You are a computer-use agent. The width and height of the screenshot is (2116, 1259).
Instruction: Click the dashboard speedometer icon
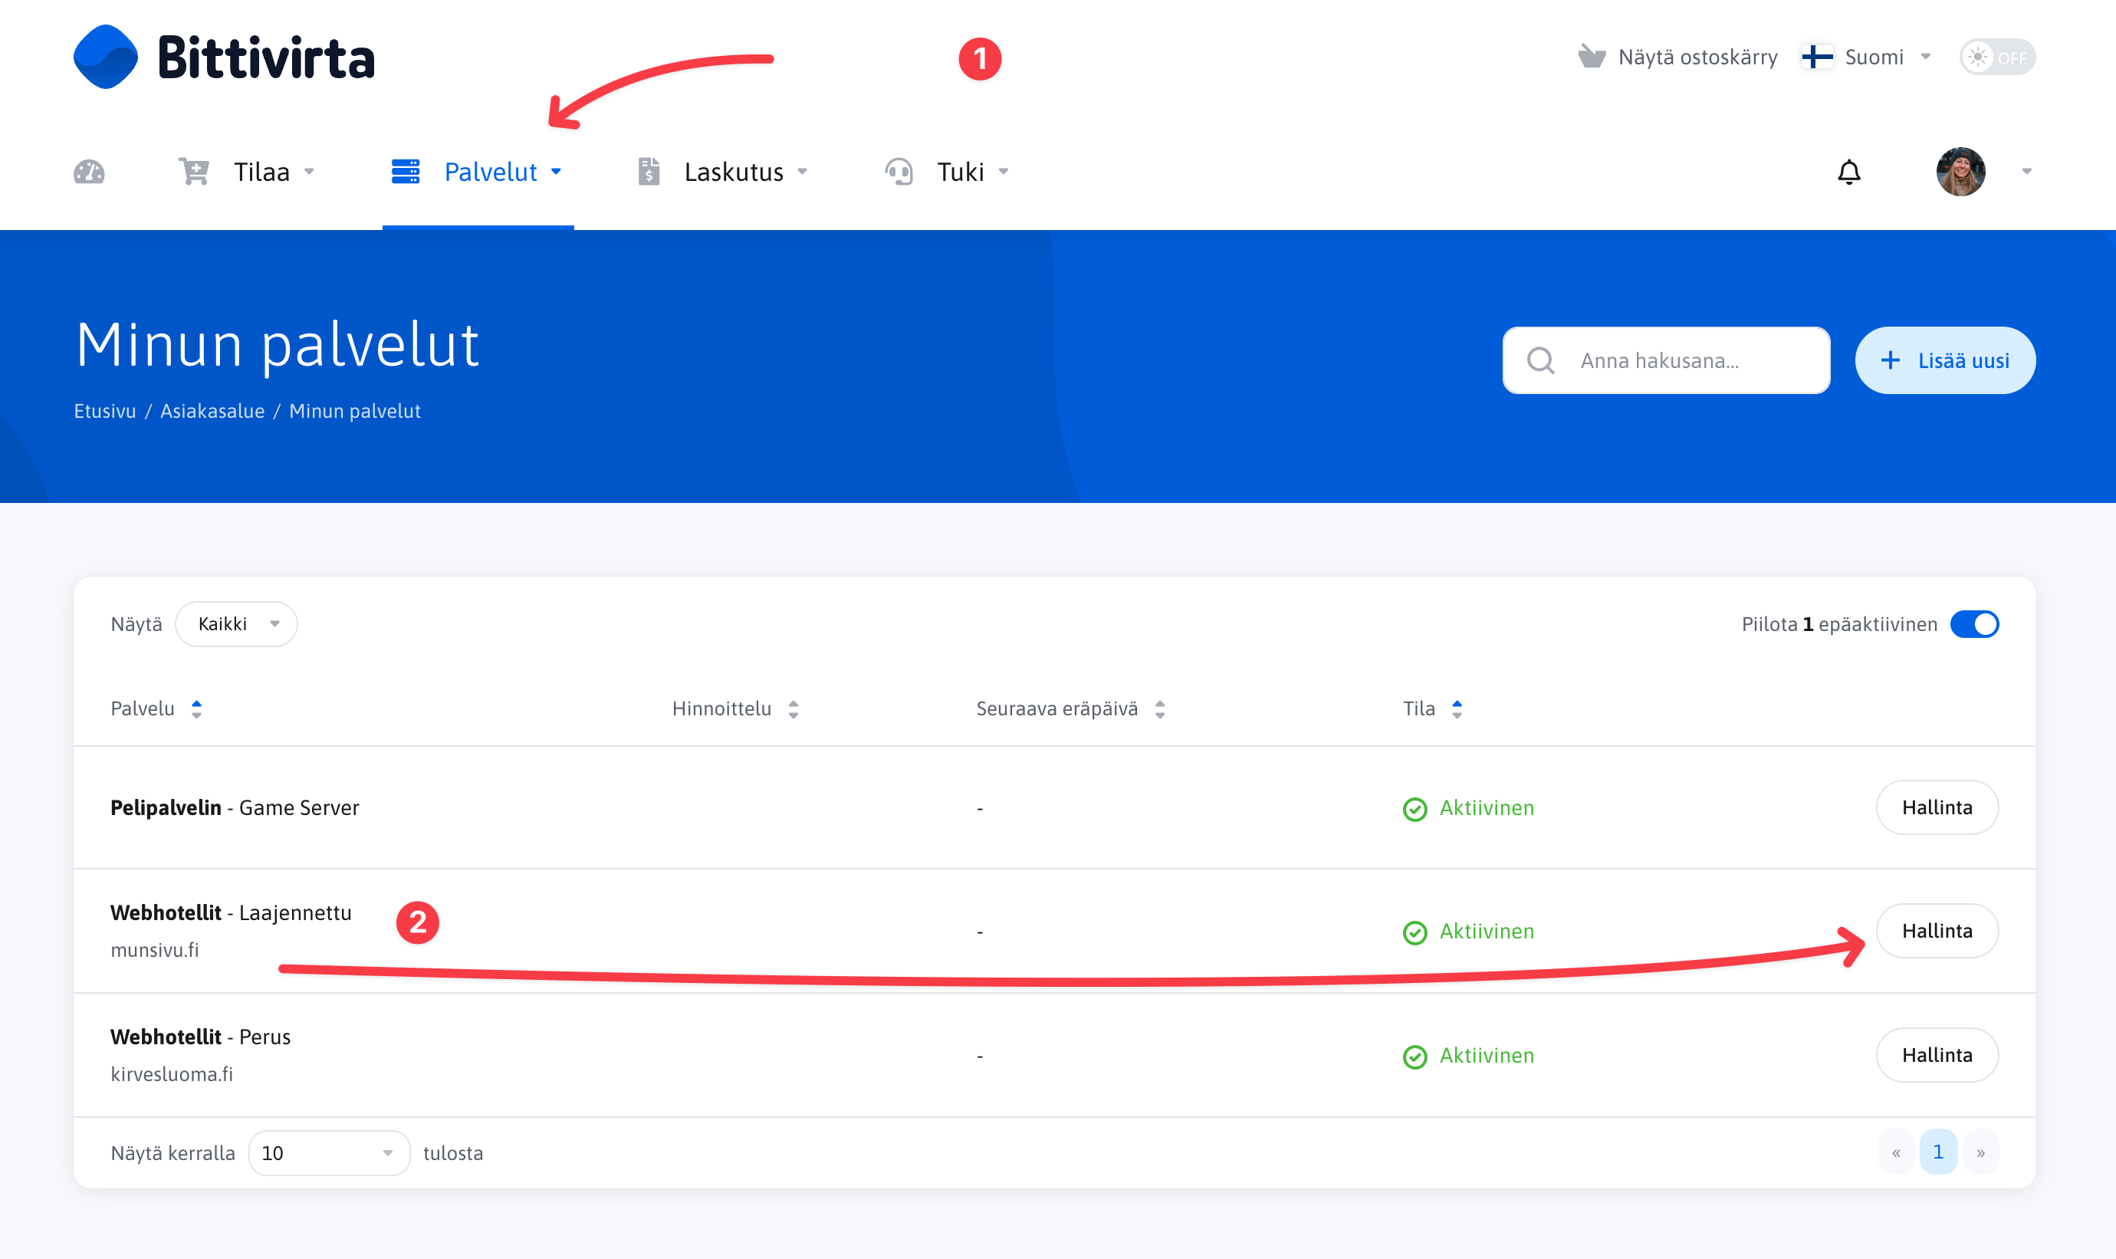pyautogui.click(x=89, y=173)
